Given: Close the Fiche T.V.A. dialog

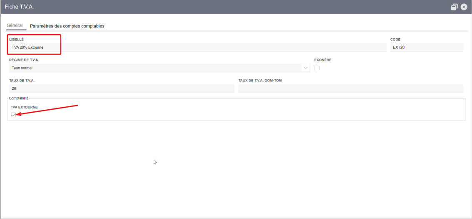Looking at the screenshot, I should pos(464,7).
